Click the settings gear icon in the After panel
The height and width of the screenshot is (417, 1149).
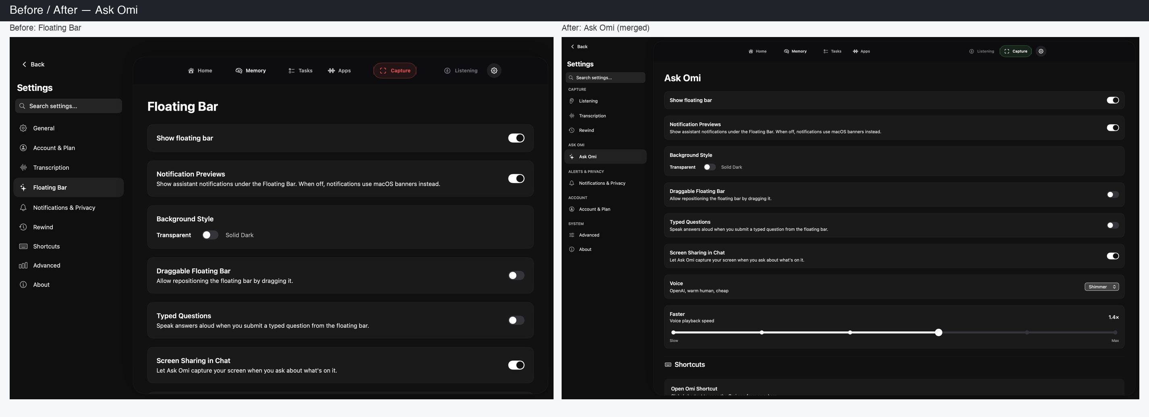coord(1041,51)
